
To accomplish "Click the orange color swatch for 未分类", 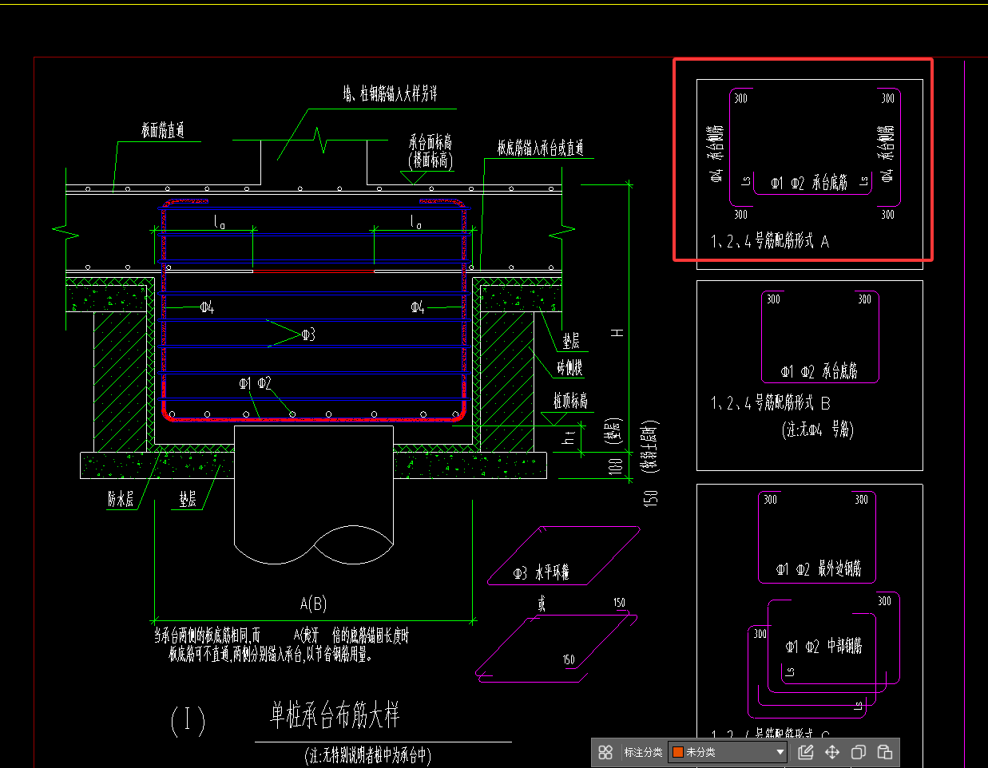I will 678,752.
